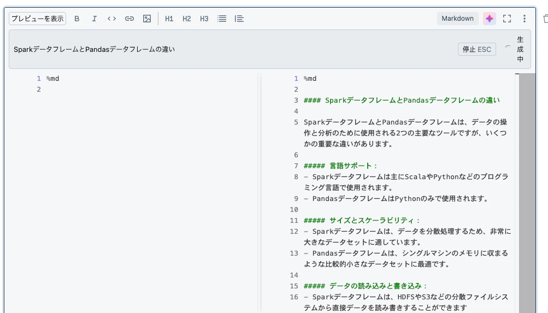The image size is (548, 313).
Task: Toggle italic formatting
Action: [95, 19]
